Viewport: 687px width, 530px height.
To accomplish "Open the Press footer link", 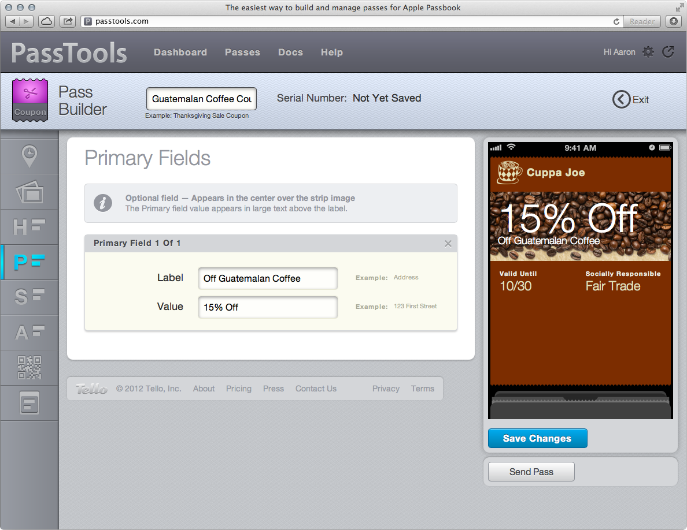I will tap(274, 389).
